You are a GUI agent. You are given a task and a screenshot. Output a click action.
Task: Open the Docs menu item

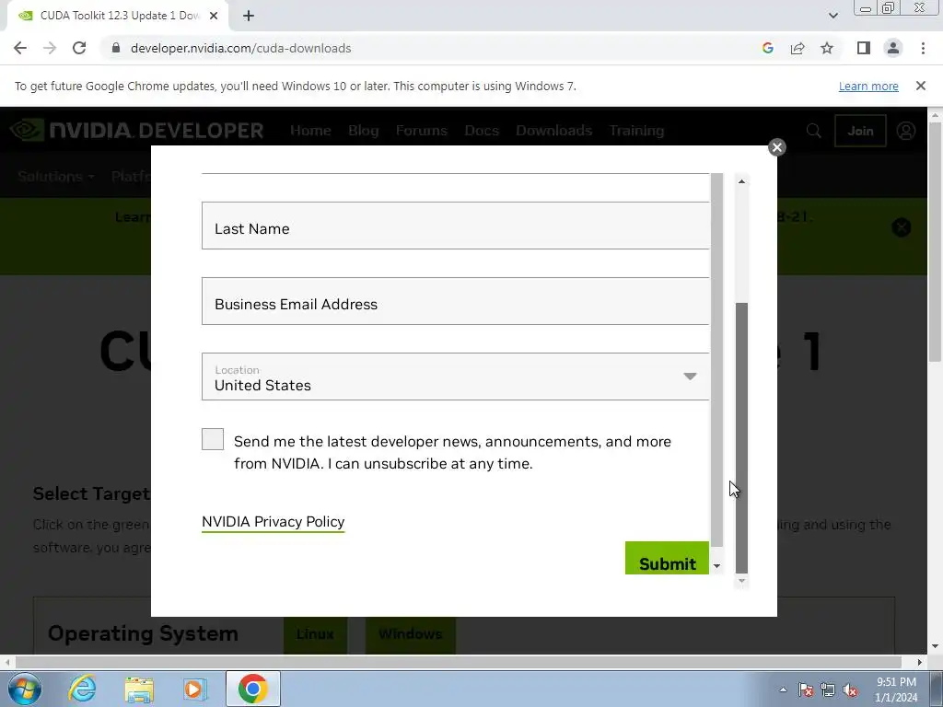(482, 131)
